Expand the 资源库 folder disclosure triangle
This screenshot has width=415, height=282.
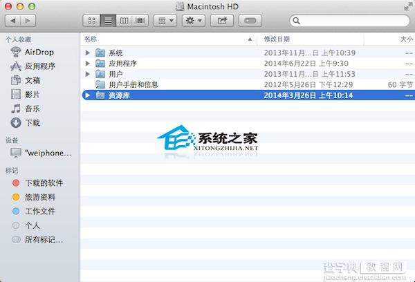click(88, 95)
